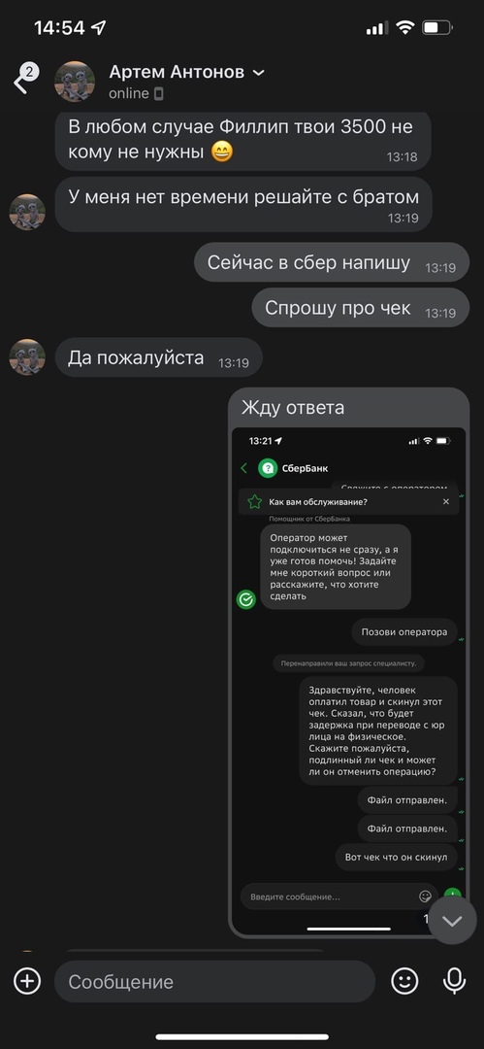Viewport: 484px width, 1049px height.
Task: Tap the online status text
Action: click(x=129, y=93)
